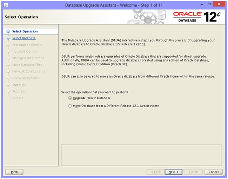Close the Database Upgrade Assistant window

219,4
